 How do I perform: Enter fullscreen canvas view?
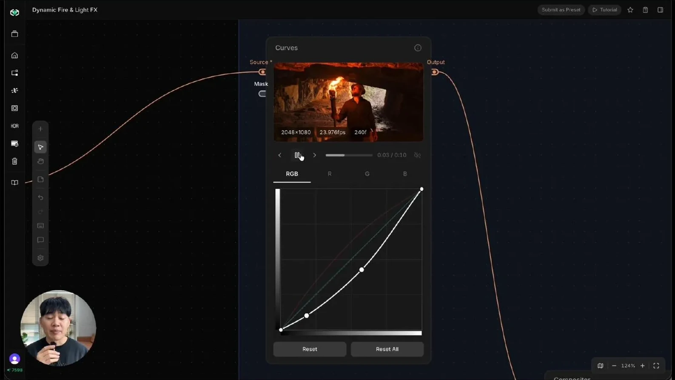pos(656,366)
